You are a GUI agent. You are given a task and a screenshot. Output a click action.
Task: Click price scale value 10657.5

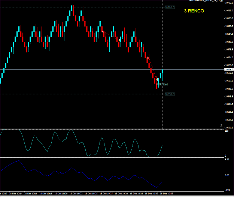point(229,81)
